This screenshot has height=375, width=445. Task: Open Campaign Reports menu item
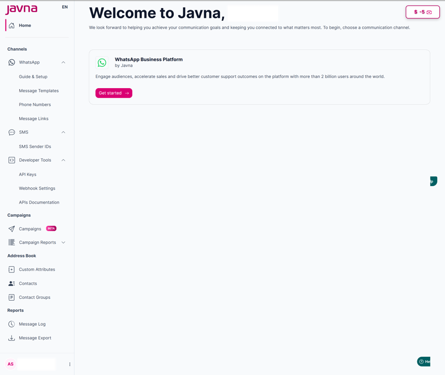point(37,243)
